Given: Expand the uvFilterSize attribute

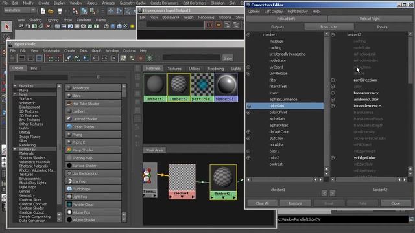Looking at the screenshot, I should (248, 73).
